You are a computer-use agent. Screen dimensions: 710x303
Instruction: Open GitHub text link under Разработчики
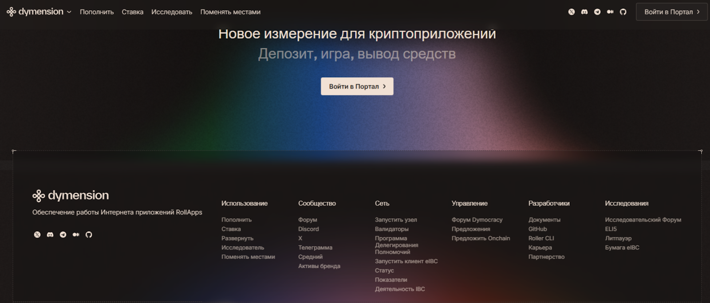pyautogui.click(x=537, y=229)
